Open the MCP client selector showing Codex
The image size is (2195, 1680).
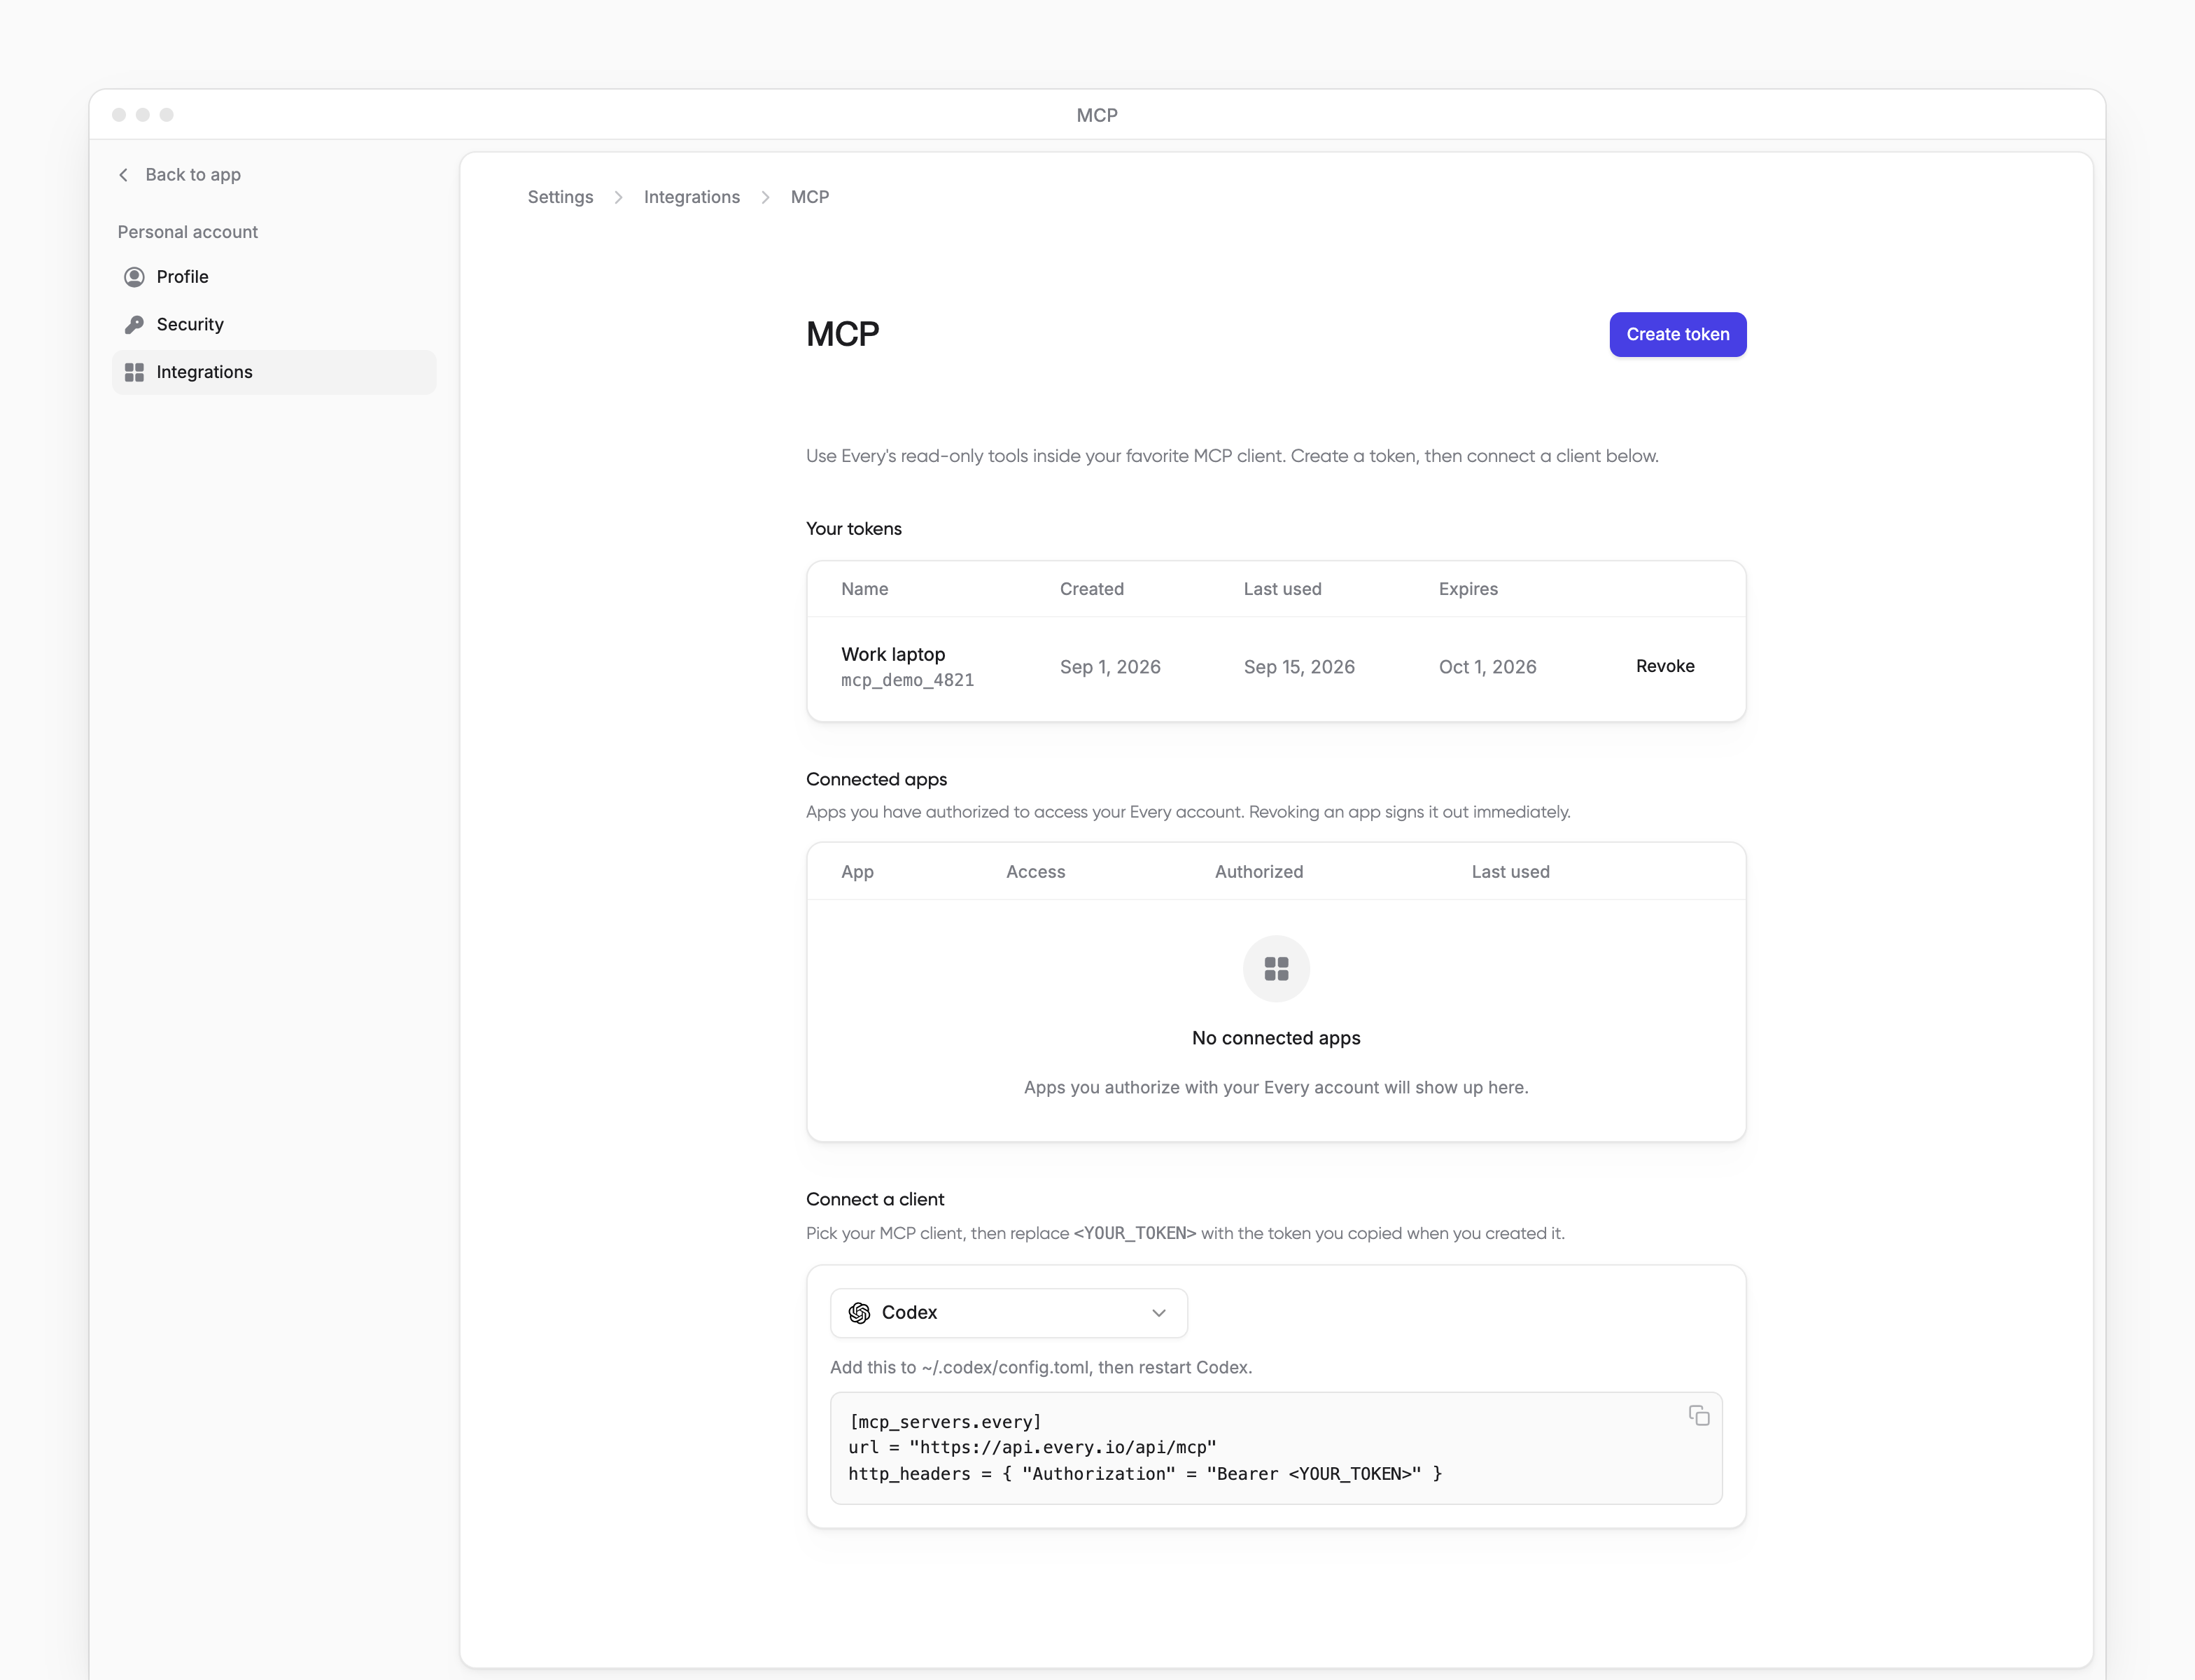click(x=1008, y=1313)
